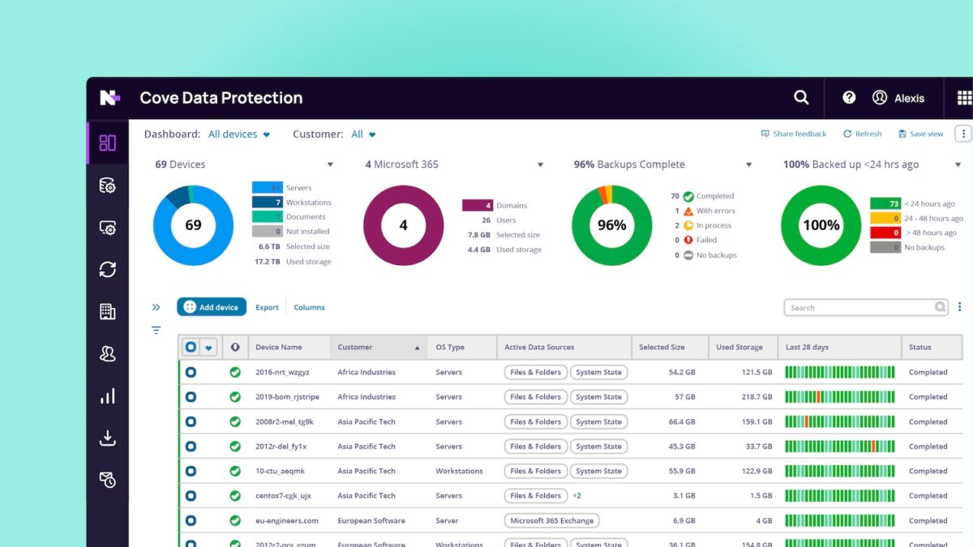Click the Used Storage column header
The width and height of the screenshot is (973, 547).
click(x=743, y=347)
